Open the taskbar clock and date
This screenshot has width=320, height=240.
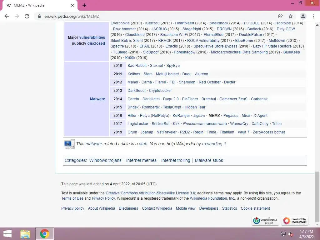(x=306, y=234)
